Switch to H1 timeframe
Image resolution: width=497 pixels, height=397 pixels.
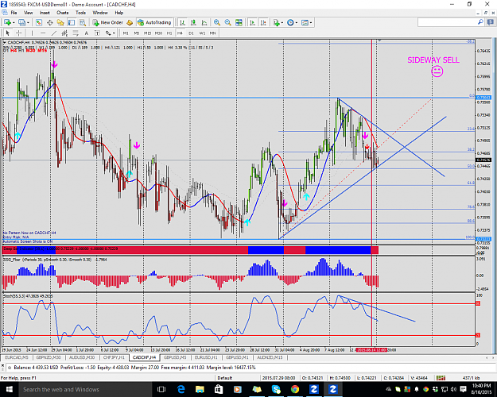pos(169,33)
